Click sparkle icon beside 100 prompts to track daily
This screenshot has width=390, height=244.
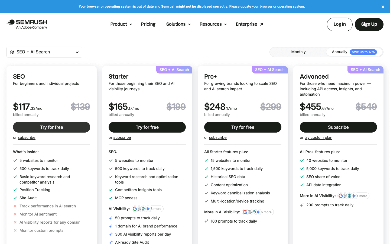(x=206, y=221)
